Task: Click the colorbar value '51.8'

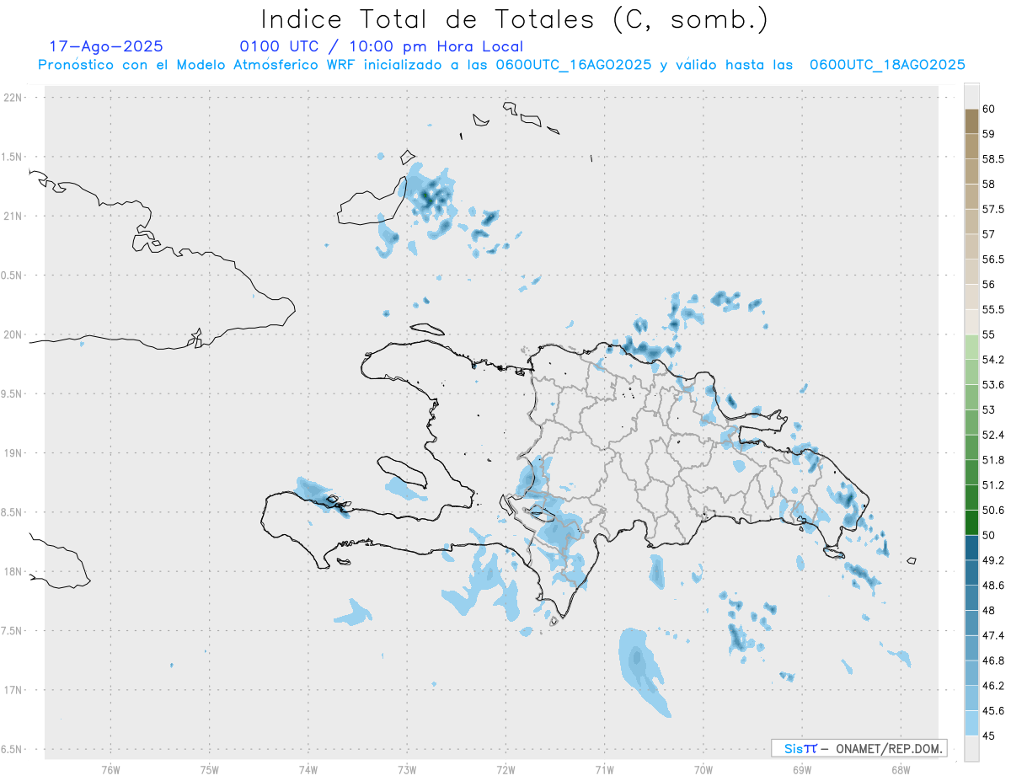Action: point(993,460)
